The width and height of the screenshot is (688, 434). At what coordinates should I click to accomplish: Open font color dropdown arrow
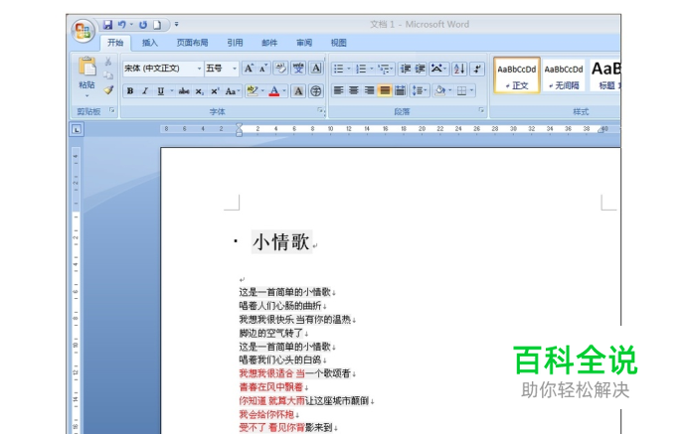pyautogui.click(x=284, y=90)
